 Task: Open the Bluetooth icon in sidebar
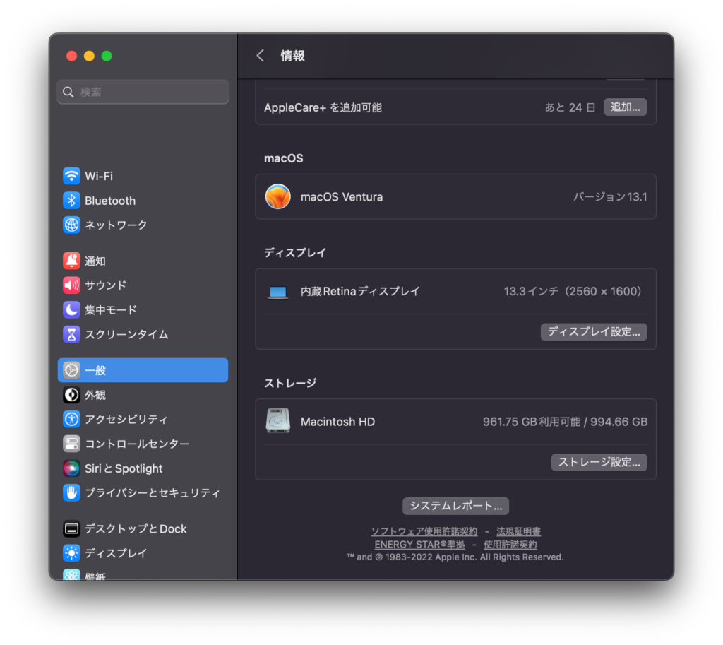click(71, 200)
